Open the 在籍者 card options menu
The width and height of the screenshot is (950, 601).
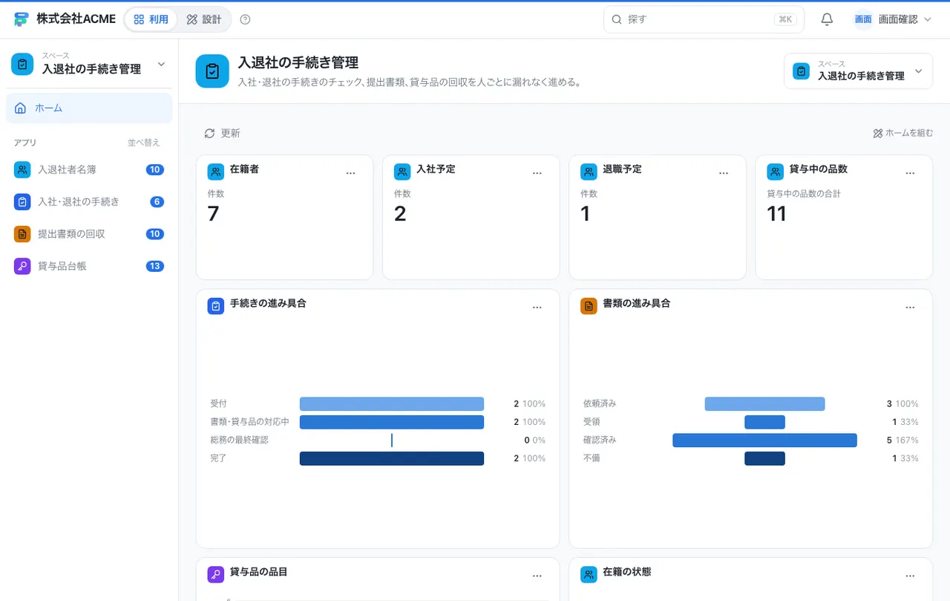pyautogui.click(x=351, y=173)
